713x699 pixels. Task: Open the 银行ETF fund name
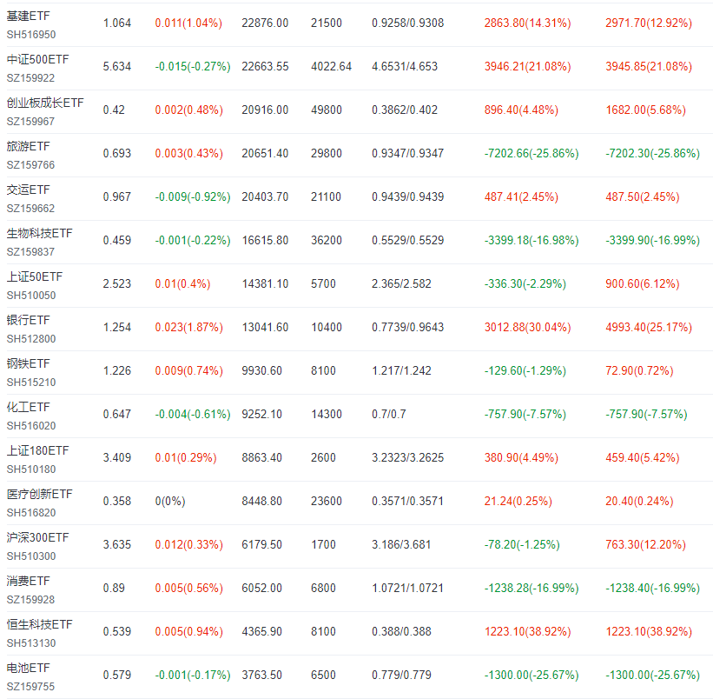click(x=28, y=320)
